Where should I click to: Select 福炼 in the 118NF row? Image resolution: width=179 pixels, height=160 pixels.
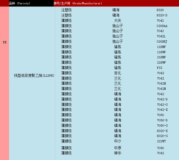[117, 47]
